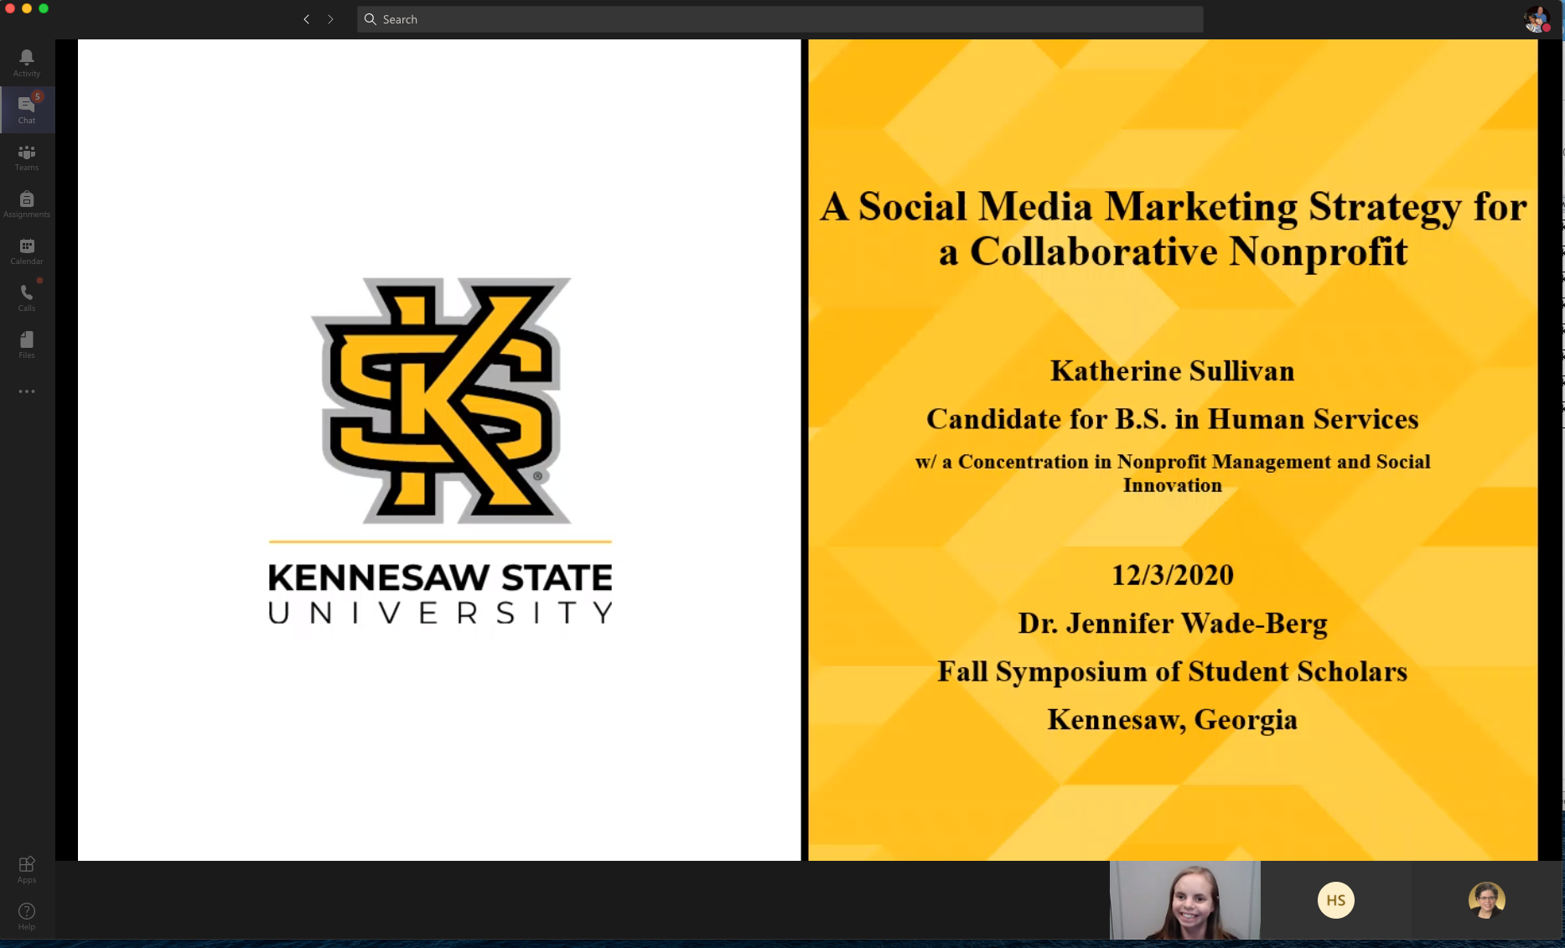
Task: Open Assignments in the sidebar
Action: tap(27, 203)
